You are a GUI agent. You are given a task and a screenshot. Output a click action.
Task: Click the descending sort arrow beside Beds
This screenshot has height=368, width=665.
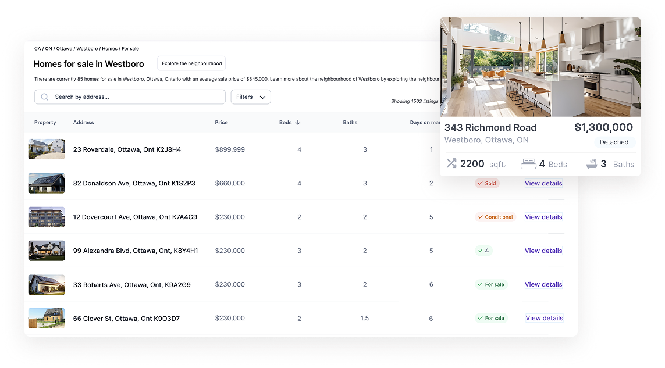298,122
